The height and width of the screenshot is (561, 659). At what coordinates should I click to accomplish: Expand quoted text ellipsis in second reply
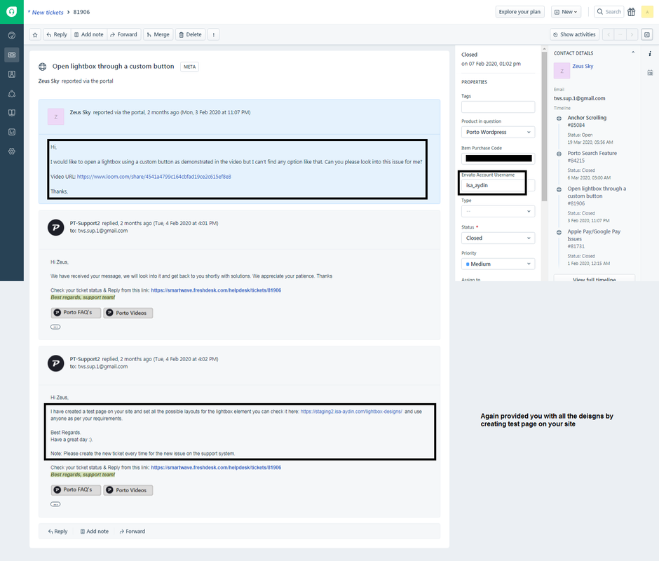click(55, 504)
